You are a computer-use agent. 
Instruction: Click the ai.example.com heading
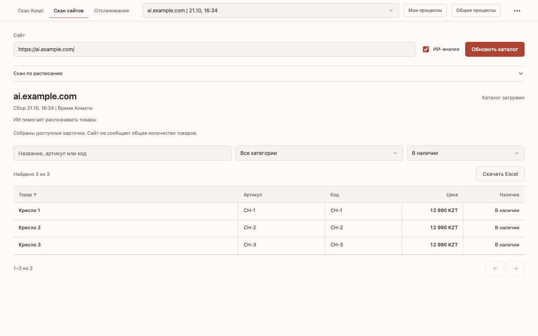click(45, 96)
